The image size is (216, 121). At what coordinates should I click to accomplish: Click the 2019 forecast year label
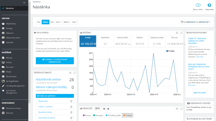(97, 108)
